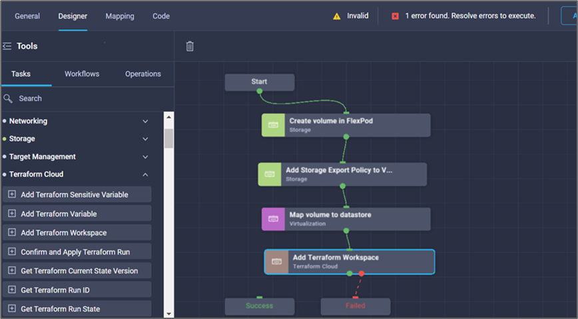Click Add Terraform Variable task
The width and height of the screenshot is (578, 319).
(x=77, y=214)
